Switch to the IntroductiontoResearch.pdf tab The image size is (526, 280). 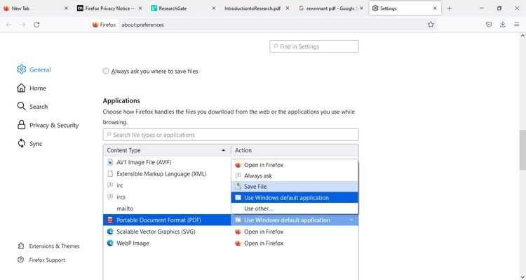click(x=257, y=8)
